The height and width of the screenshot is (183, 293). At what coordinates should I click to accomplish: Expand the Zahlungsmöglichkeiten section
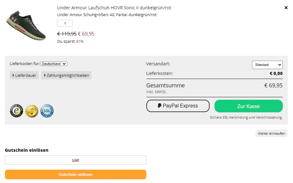coord(66,75)
